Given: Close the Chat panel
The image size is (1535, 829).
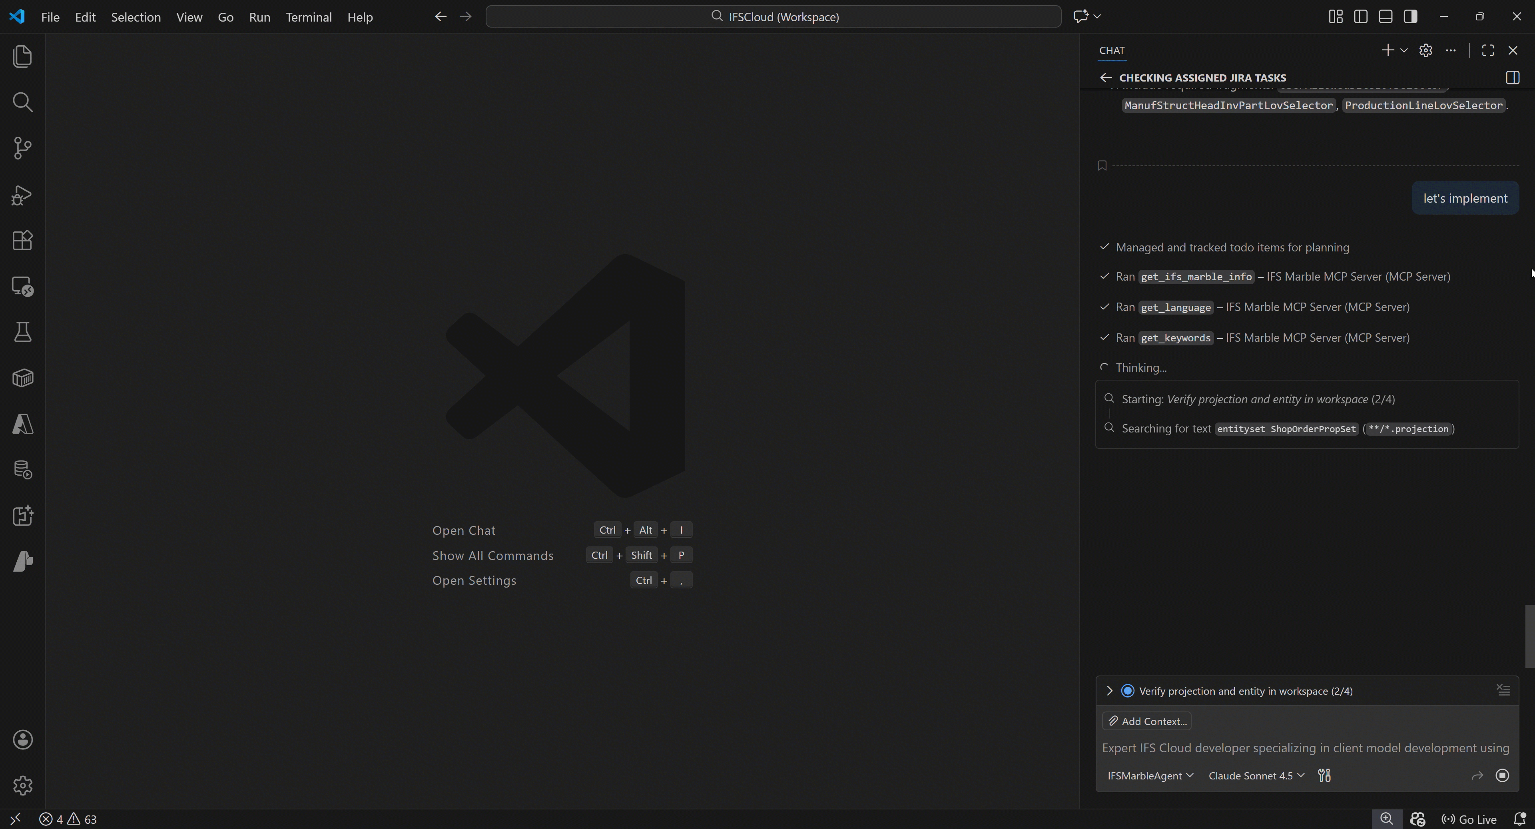Looking at the screenshot, I should pyautogui.click(x=1513, y=50).
